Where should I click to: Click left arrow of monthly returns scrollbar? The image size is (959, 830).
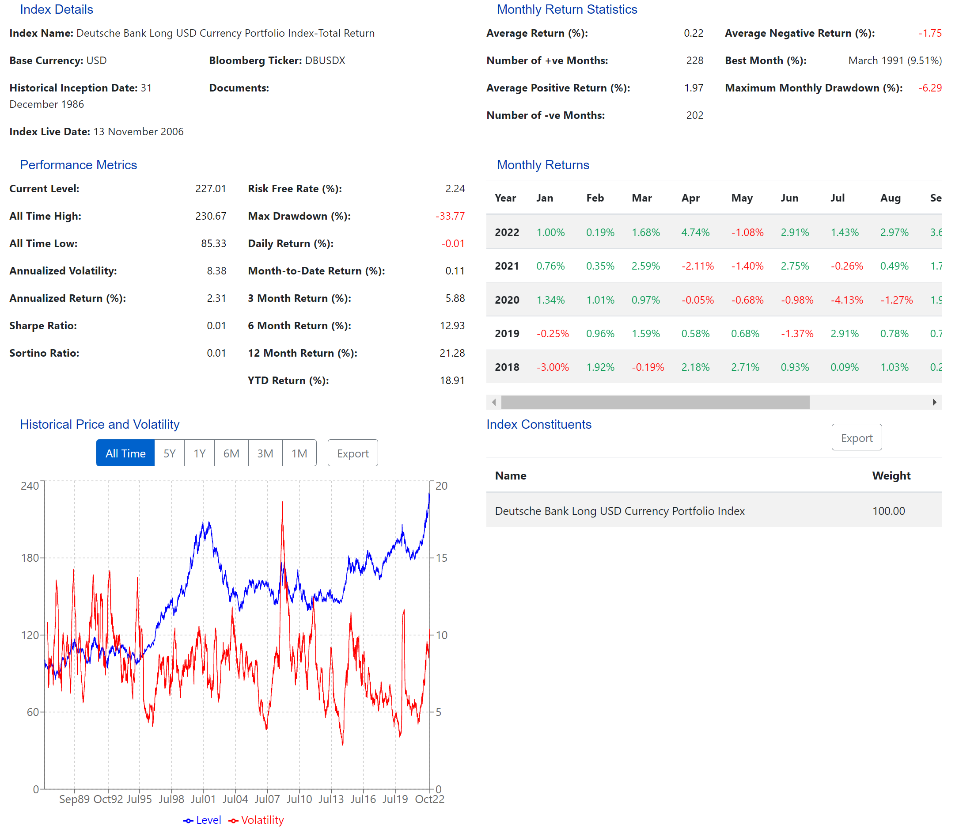[x=494, y=402]
